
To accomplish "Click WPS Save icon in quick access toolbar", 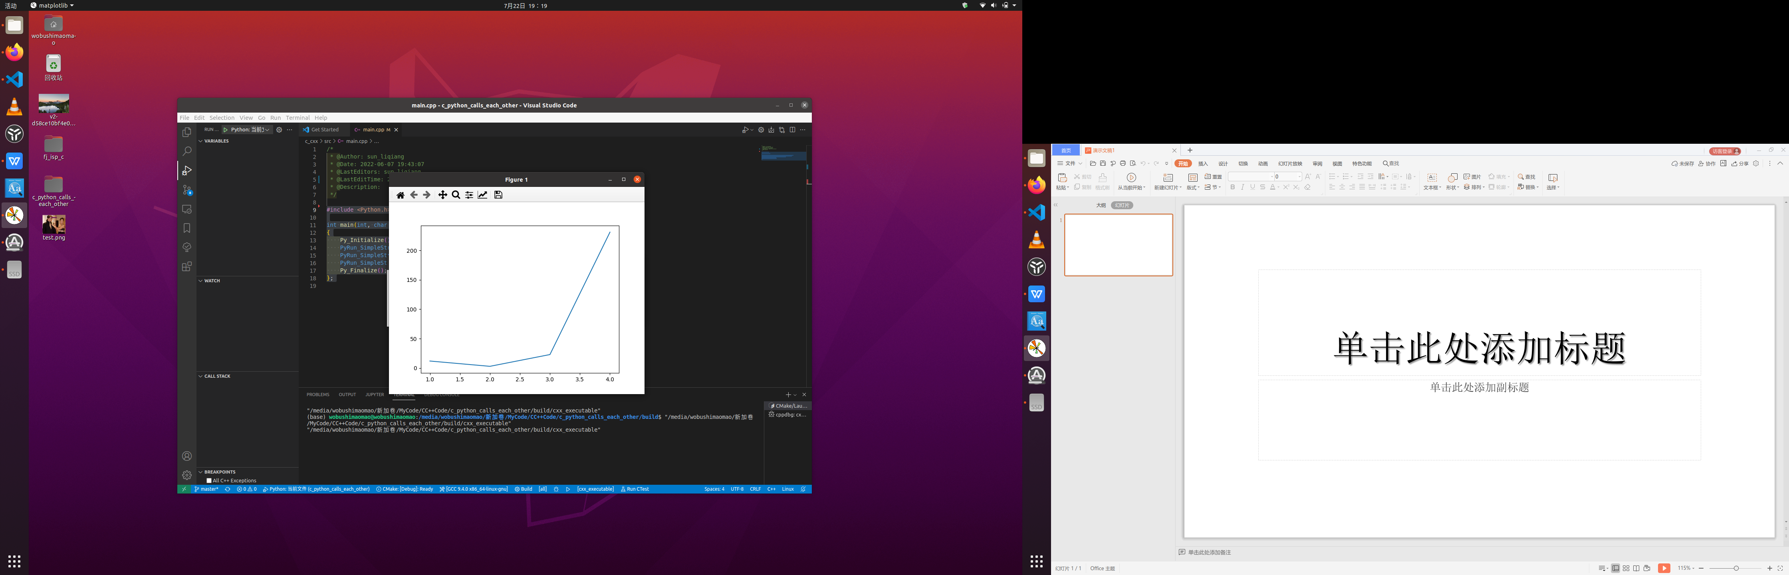I will coord(1103,164).
